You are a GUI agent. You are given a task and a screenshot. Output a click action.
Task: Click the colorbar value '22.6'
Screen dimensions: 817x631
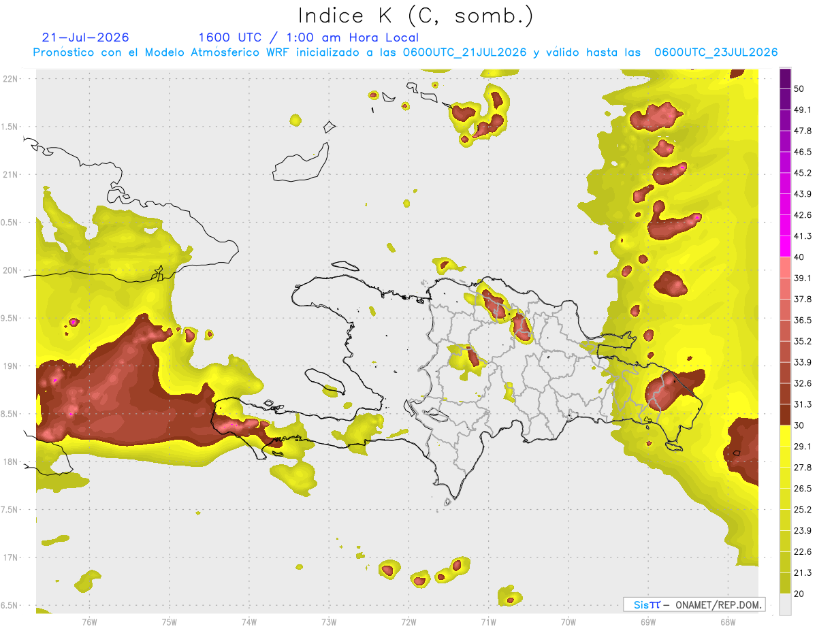click(802, 551)
